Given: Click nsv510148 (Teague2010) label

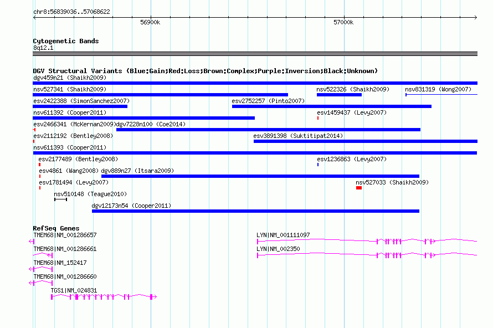Looking at the screenshot, I should [90, 194].
